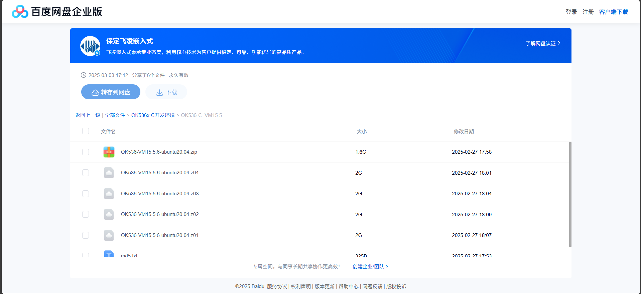This screenshot has width=641, height=294.
Task: Open 了解网盘认证 link in banner
Action: (x=543, y=43)
